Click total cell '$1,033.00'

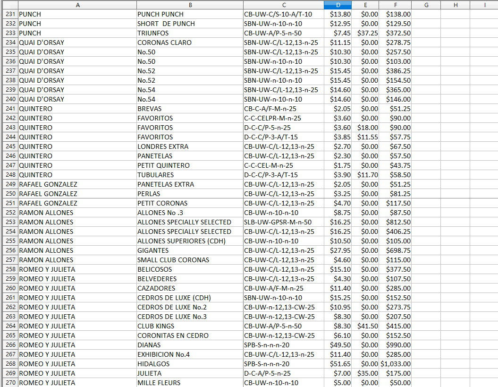point(395,364)
